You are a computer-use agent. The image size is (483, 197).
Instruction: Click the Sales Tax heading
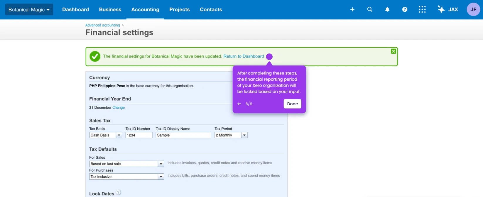[100, 120]
